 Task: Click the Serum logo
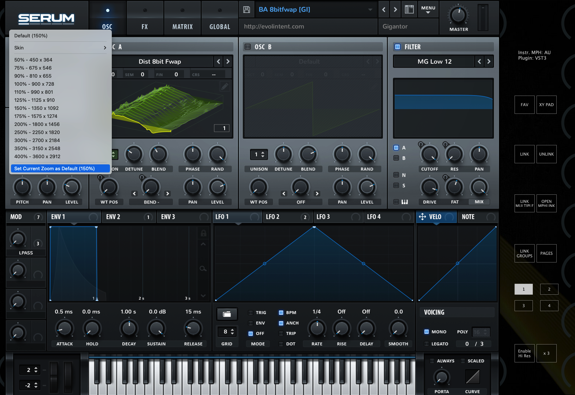click(46, 19)
